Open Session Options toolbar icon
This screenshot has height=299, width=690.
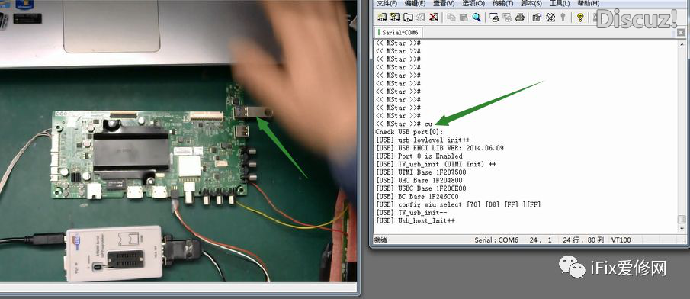tap(537, 18)
